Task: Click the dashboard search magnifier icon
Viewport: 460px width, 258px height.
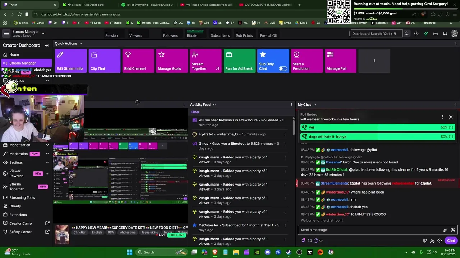Action: coord(407,34)
